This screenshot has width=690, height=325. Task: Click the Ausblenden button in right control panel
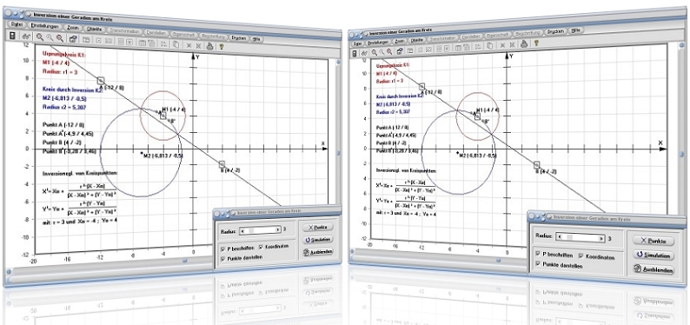[653, 269]
